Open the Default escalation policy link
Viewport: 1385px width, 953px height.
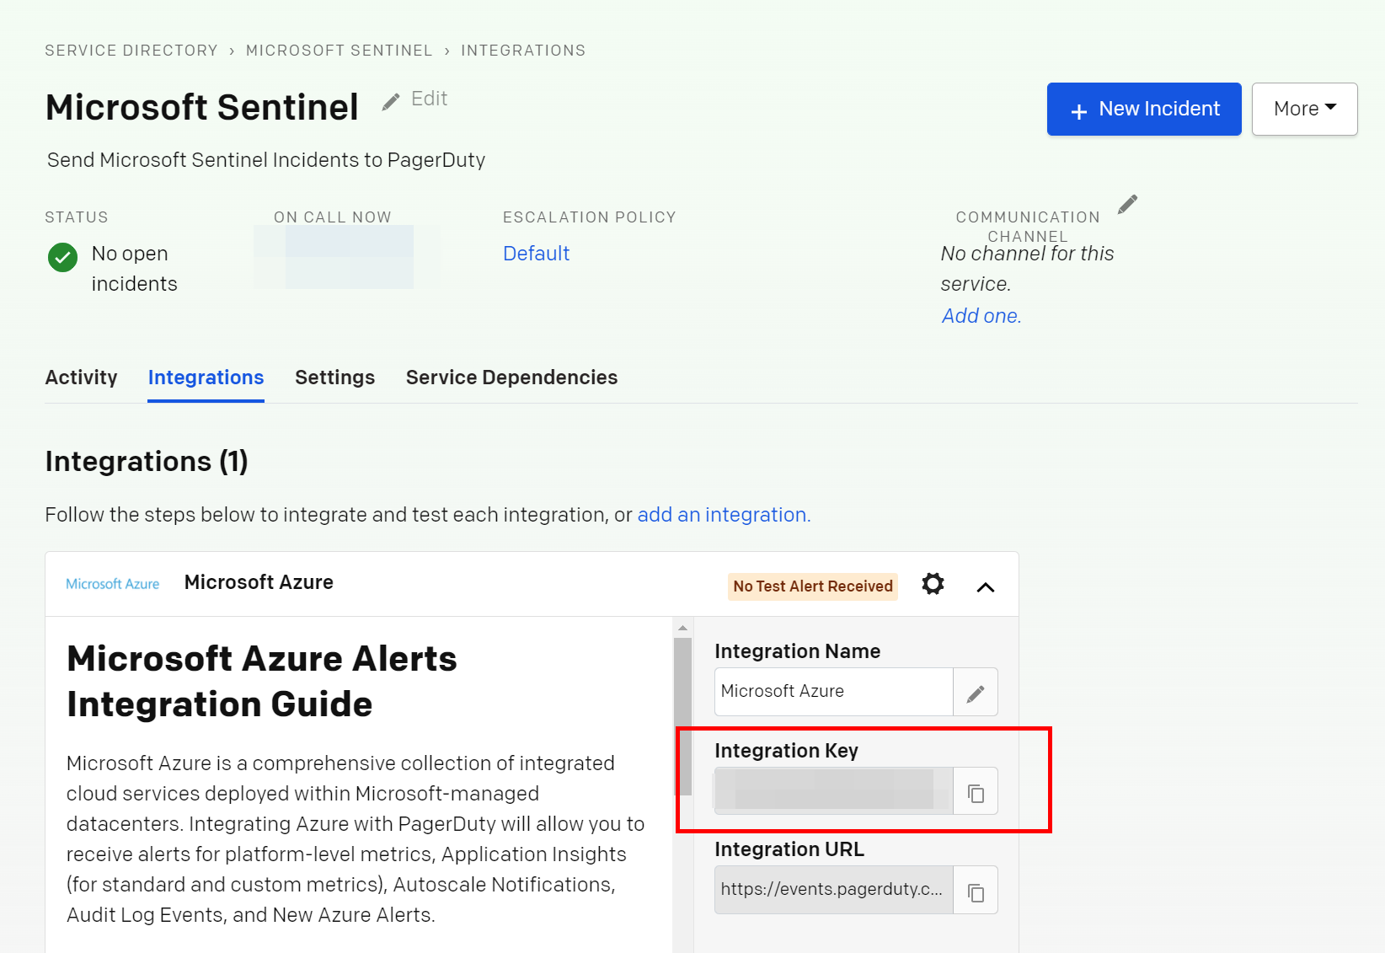click(537, 254)
